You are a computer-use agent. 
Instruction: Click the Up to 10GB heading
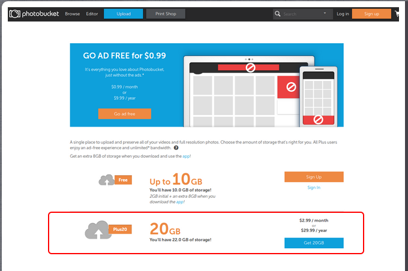pos(176,179)
